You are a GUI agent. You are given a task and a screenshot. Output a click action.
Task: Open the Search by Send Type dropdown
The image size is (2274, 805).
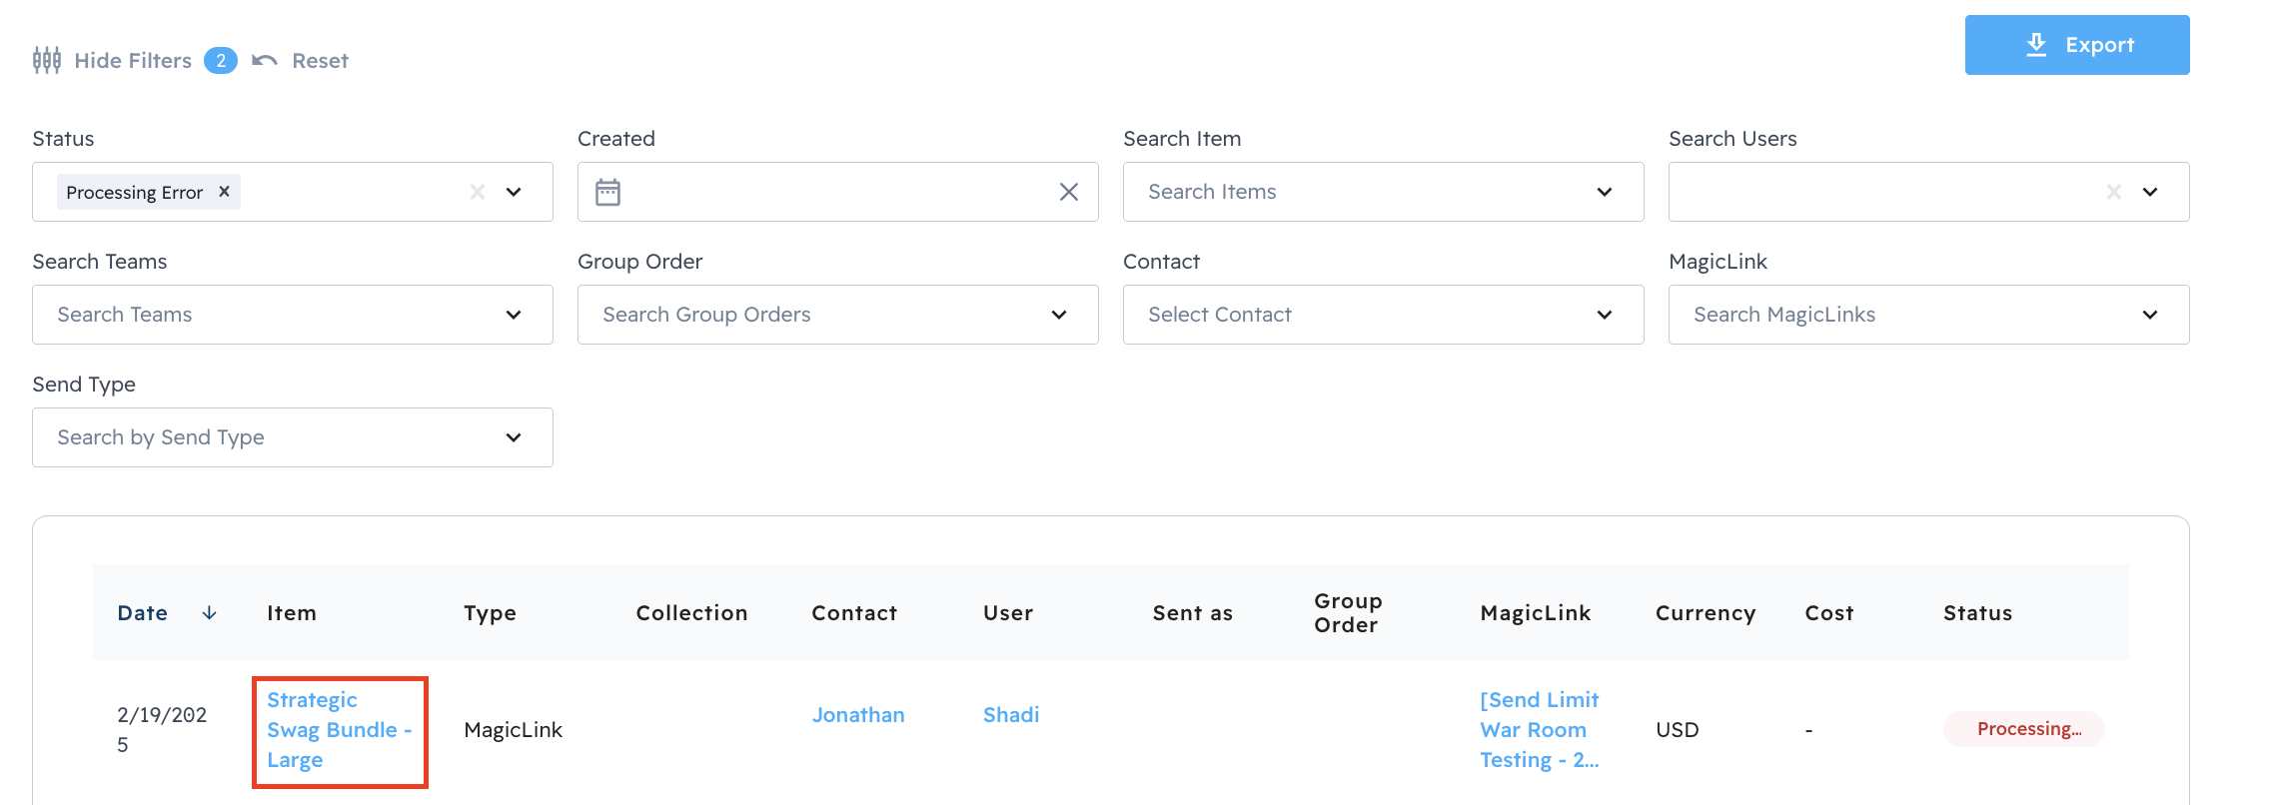click(513, 437)
